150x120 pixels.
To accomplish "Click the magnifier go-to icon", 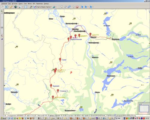I will pyautogui.click(x=20, y=7).
